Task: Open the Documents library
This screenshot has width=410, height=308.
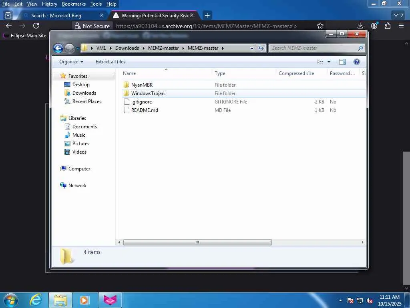Action: pyautogui.click(x=84, y=126)
